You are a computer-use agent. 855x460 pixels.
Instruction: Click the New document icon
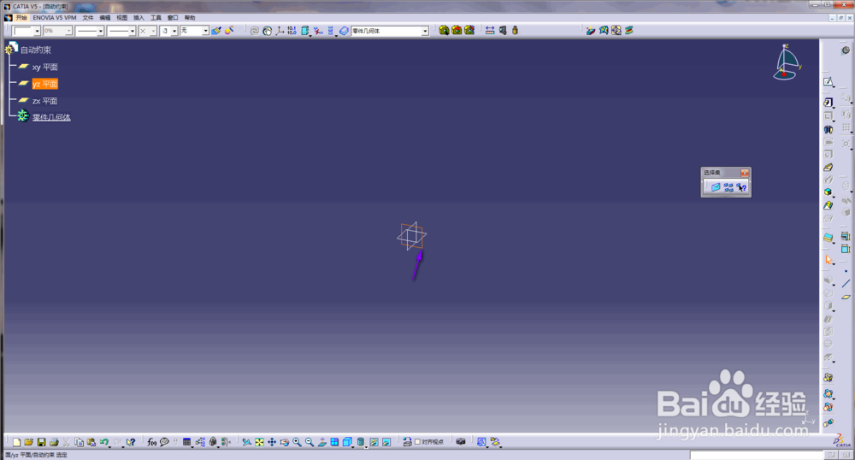17,442
